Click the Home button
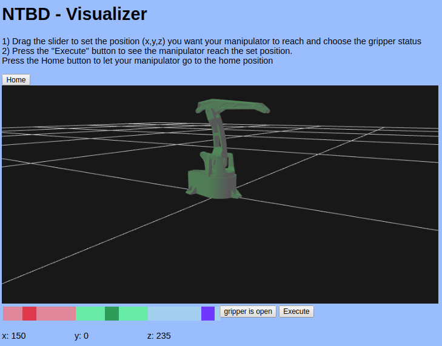Screen dimensions: 442x346 (x=16, y=80)
